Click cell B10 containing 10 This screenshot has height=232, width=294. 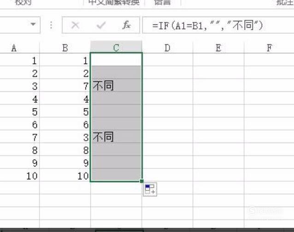tap(65, 175)
